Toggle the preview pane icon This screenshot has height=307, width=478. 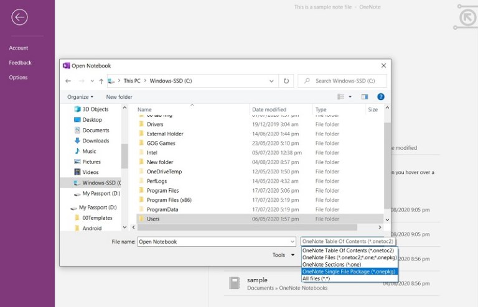365,97
